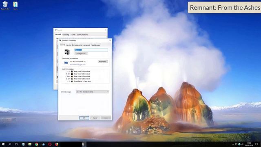This screenshot has width=261, height=147.
Task: Confirm with the OK button
Action: coord(84,118)
